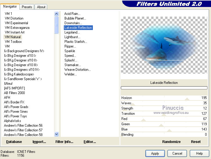Choose the Speed... filter

point(70,56)
